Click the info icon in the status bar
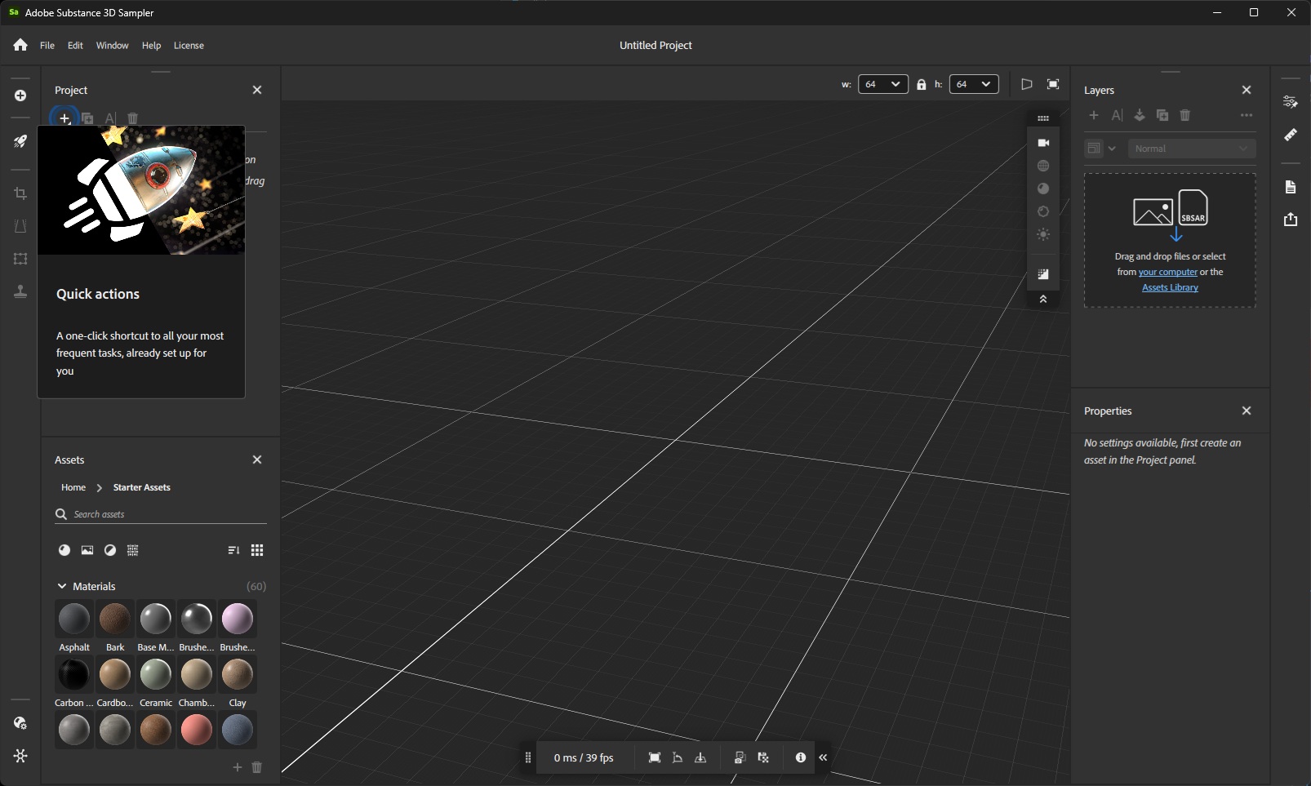This screenshot has width=1311, height=786. pos(800,757)
